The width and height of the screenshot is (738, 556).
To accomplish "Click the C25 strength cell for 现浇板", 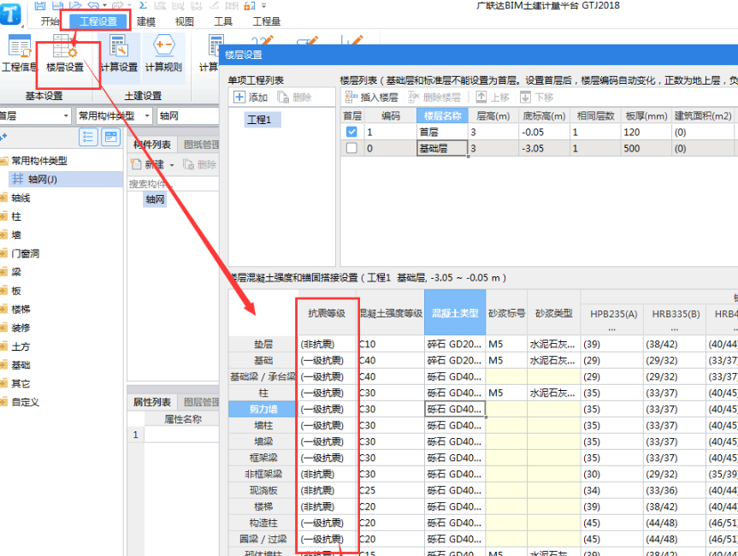I will (x=391, y=490).
